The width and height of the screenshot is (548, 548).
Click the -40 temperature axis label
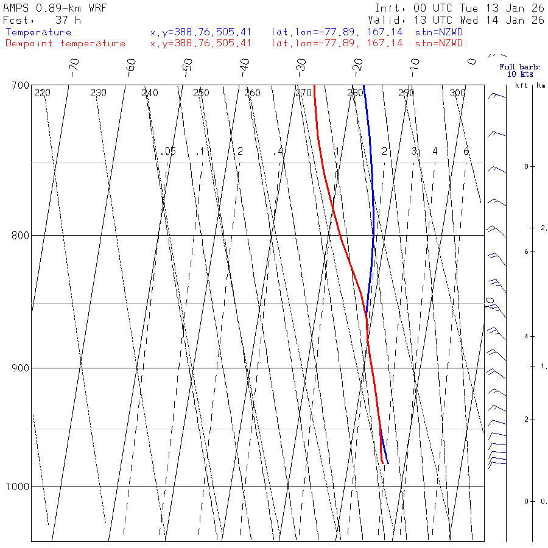[245, 68]
